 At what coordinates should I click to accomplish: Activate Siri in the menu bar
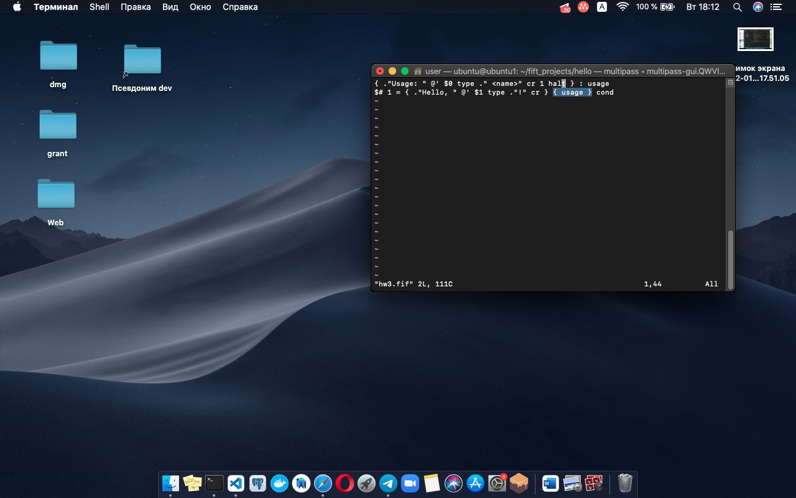(757, 7)
